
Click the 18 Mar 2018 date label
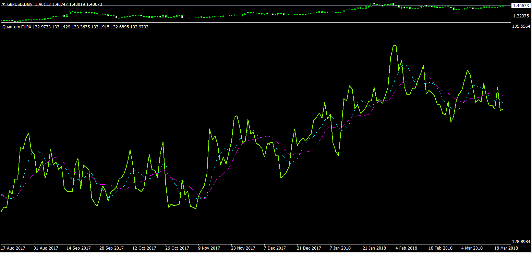point(506,248)
